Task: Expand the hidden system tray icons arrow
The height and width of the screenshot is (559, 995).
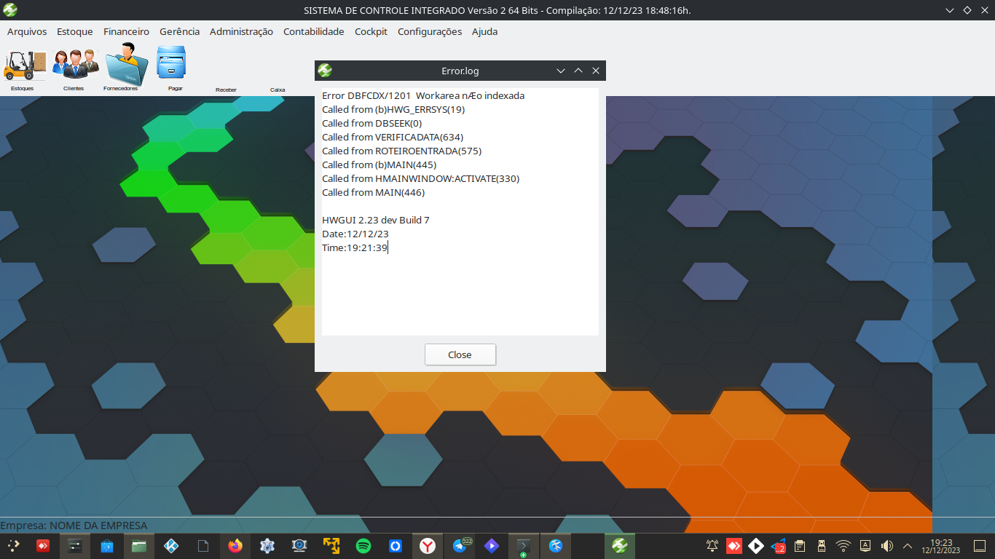Action: (x=908, y=545)
